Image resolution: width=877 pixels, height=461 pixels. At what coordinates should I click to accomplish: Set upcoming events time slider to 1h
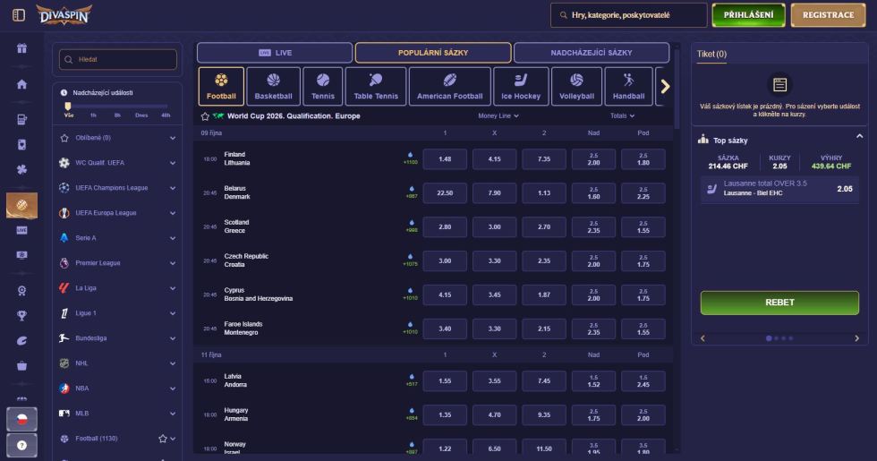point(93,115)
